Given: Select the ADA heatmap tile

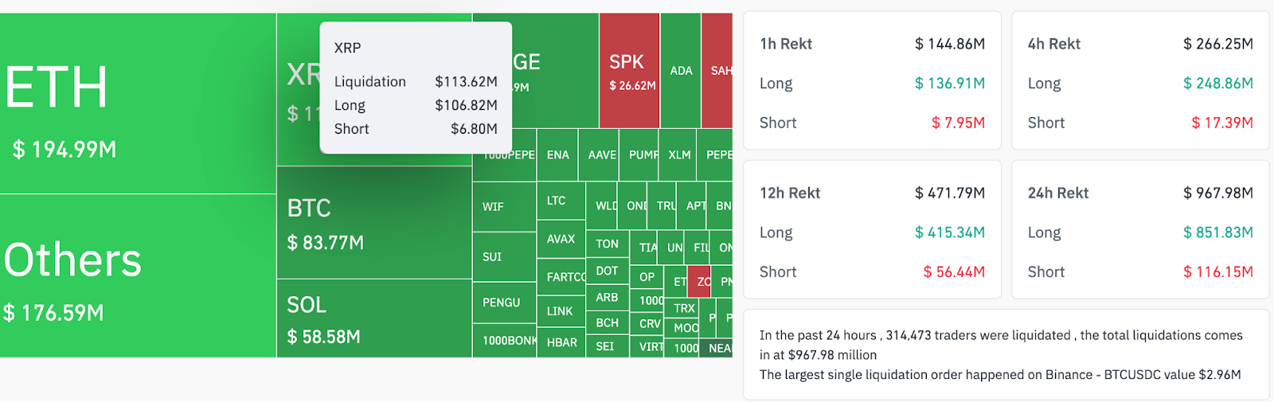Looking at the screenshot, I should tap(681, 70).
